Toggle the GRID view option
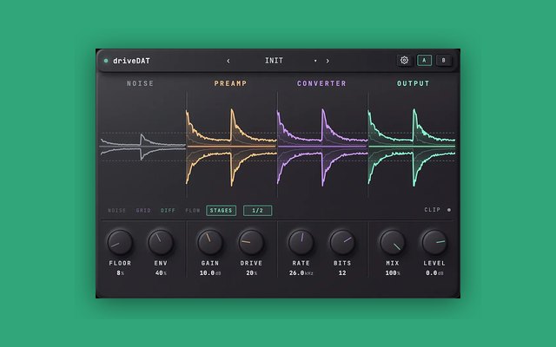This screenshot has height=347, width=556. pos(143,210)
